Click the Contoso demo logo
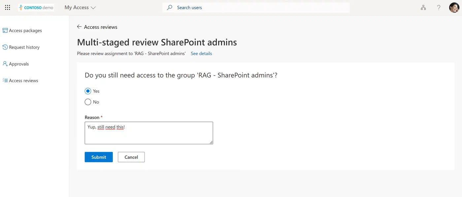This screenshot has width=462, height=197. [36, 8]
